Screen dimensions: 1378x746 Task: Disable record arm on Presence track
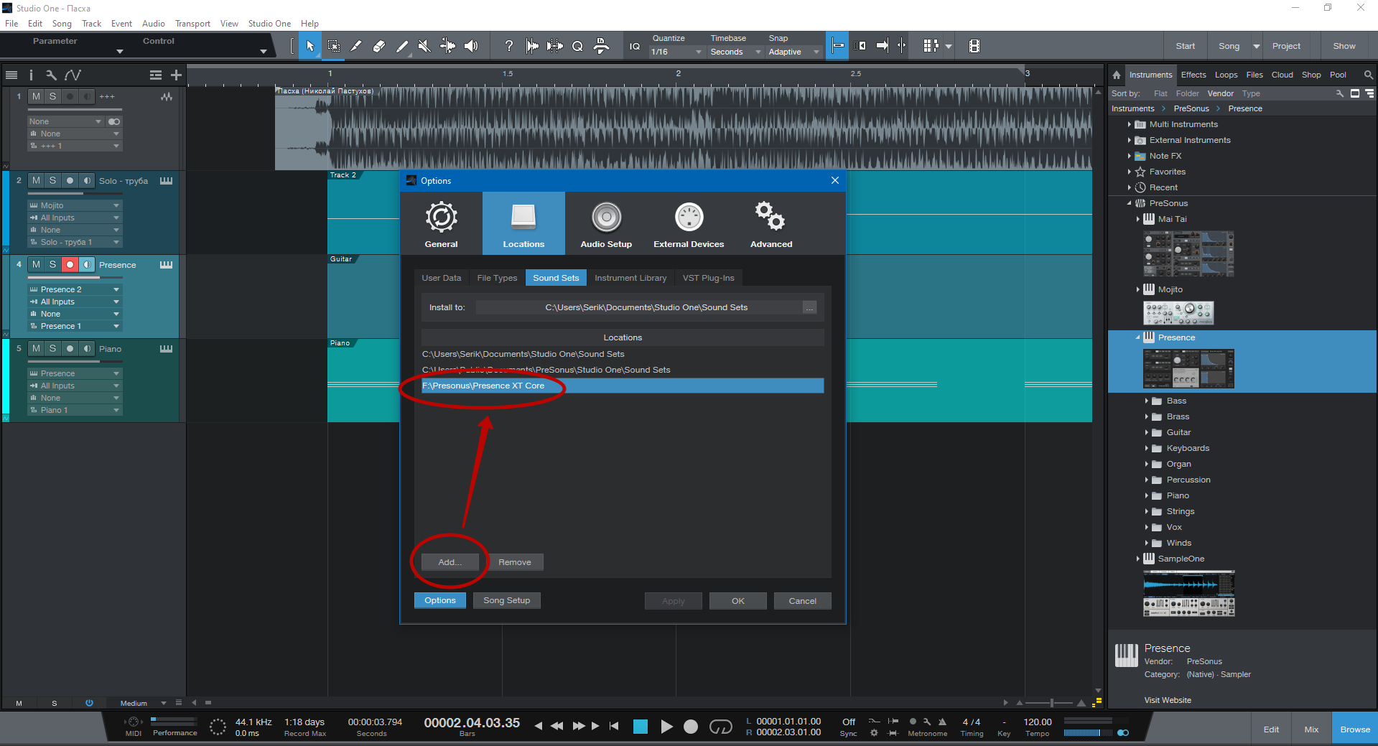pos(70,265)
